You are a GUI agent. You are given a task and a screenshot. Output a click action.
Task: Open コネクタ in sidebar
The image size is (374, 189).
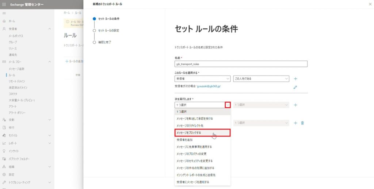(13, 94)
